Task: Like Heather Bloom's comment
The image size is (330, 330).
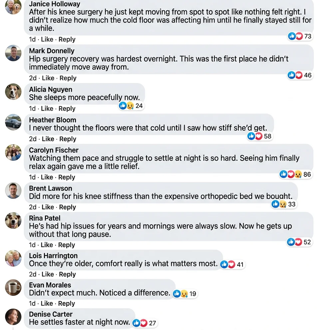Action: click(48, 139)
